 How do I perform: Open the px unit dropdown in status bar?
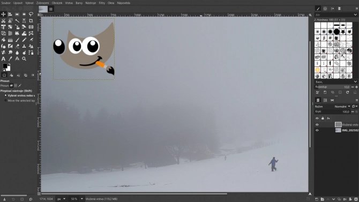61,199
